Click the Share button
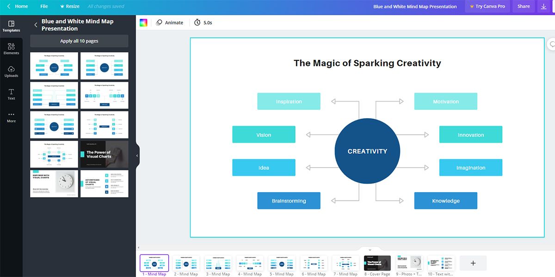Screen dimensions: 555x277 pos(524,6)
